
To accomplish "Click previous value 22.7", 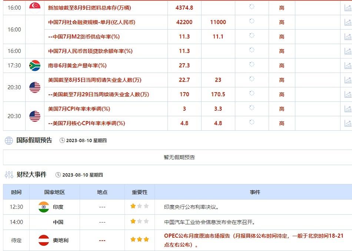I will tap(184, 80).
